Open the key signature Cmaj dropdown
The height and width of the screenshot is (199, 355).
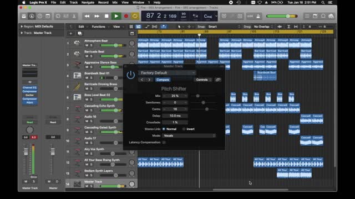(x=210, y=16)
